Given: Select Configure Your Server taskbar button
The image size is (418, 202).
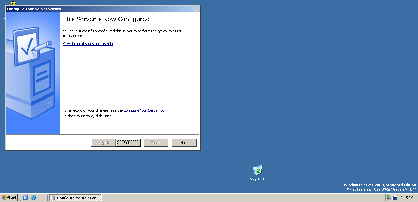Looking at the screenshot, I should (x=75, y=198).
